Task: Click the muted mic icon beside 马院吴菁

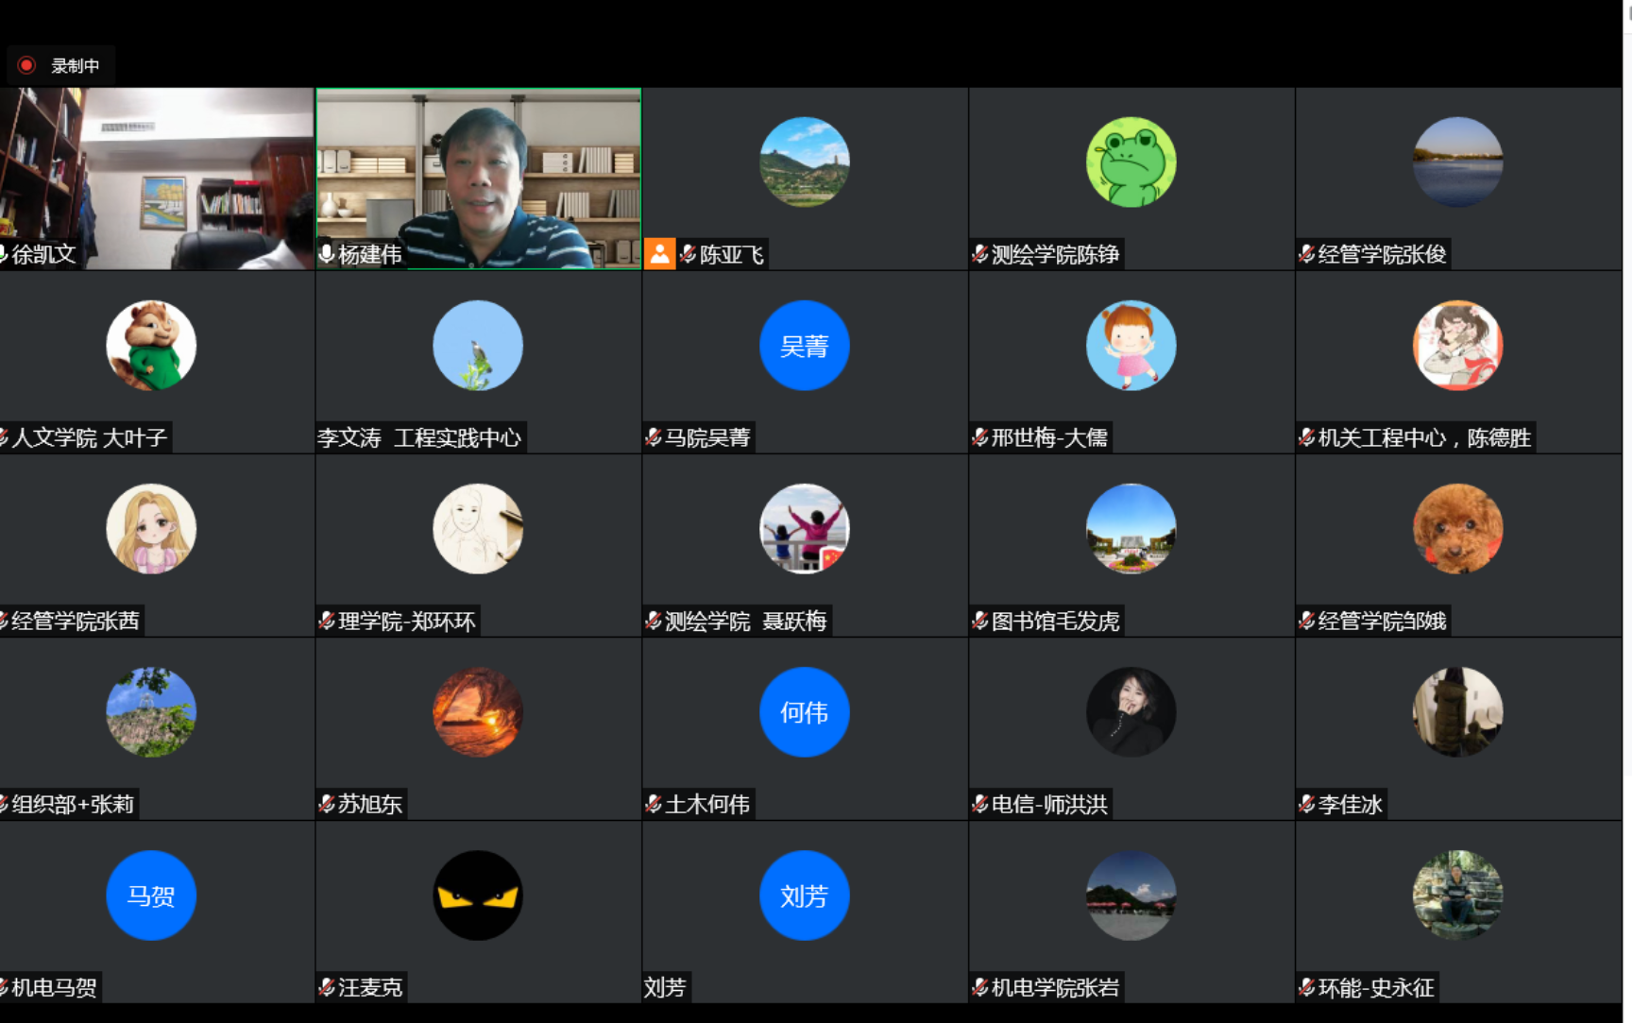Action: [654, 437]
